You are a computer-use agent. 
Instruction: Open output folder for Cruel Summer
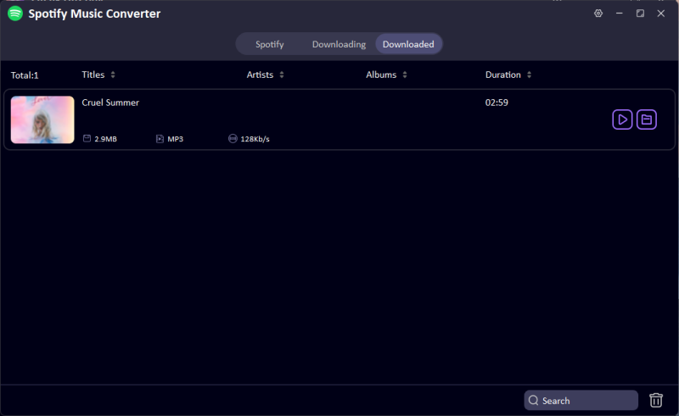point(647,119)
